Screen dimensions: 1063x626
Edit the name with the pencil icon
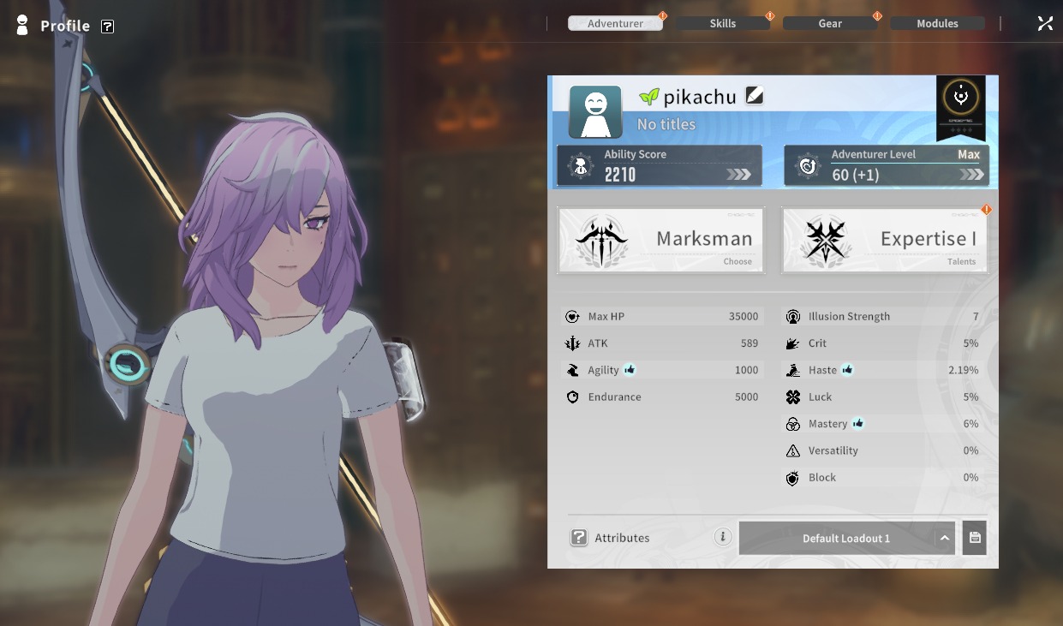click(x=754, y=96)
